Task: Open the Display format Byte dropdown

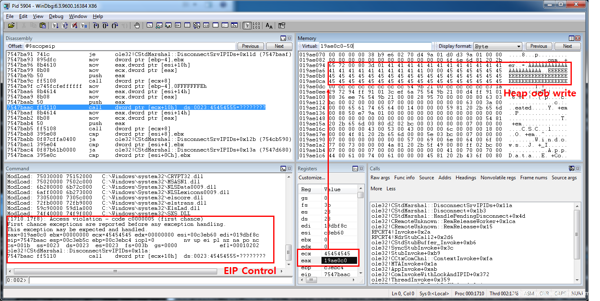Action: click(x=497, y=46)
